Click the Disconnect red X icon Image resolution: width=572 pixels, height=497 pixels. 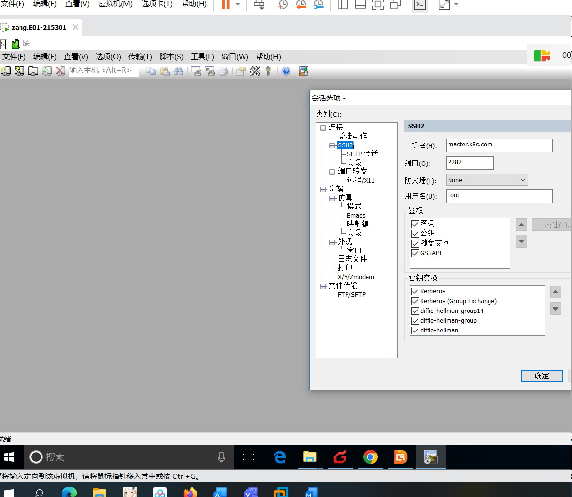[61, 71]
